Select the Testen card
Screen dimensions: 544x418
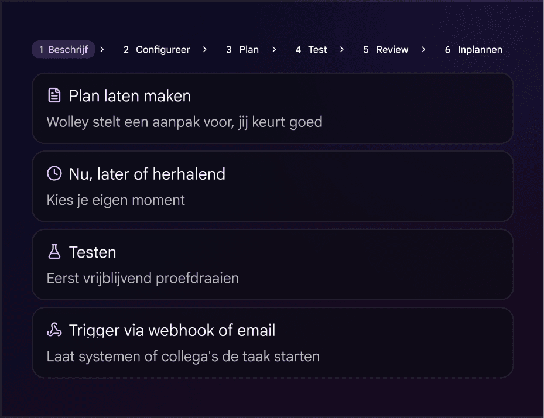273,265
